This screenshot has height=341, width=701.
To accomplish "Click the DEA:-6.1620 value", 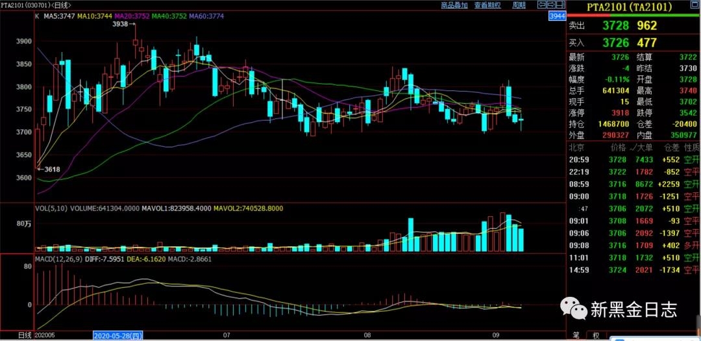I will point(147,259).
